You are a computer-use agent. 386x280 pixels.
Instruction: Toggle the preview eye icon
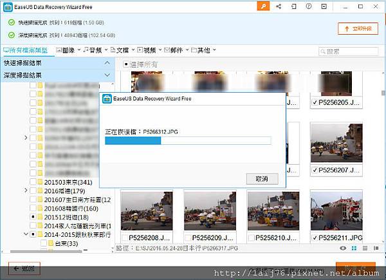343,248
